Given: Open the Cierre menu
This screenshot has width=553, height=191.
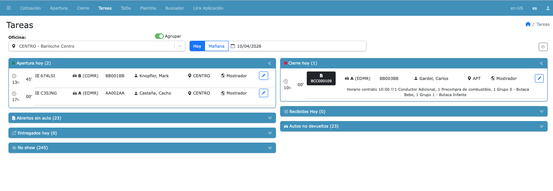Looking at the screenshot, I should pyautogui.click(x=83, y=8).
